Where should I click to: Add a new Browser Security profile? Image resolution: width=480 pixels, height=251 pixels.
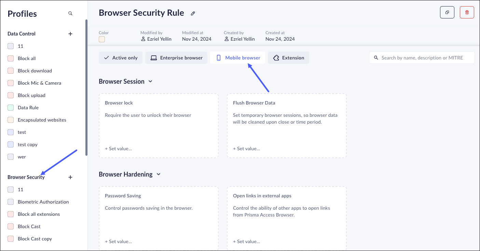(x=70, y=177)
